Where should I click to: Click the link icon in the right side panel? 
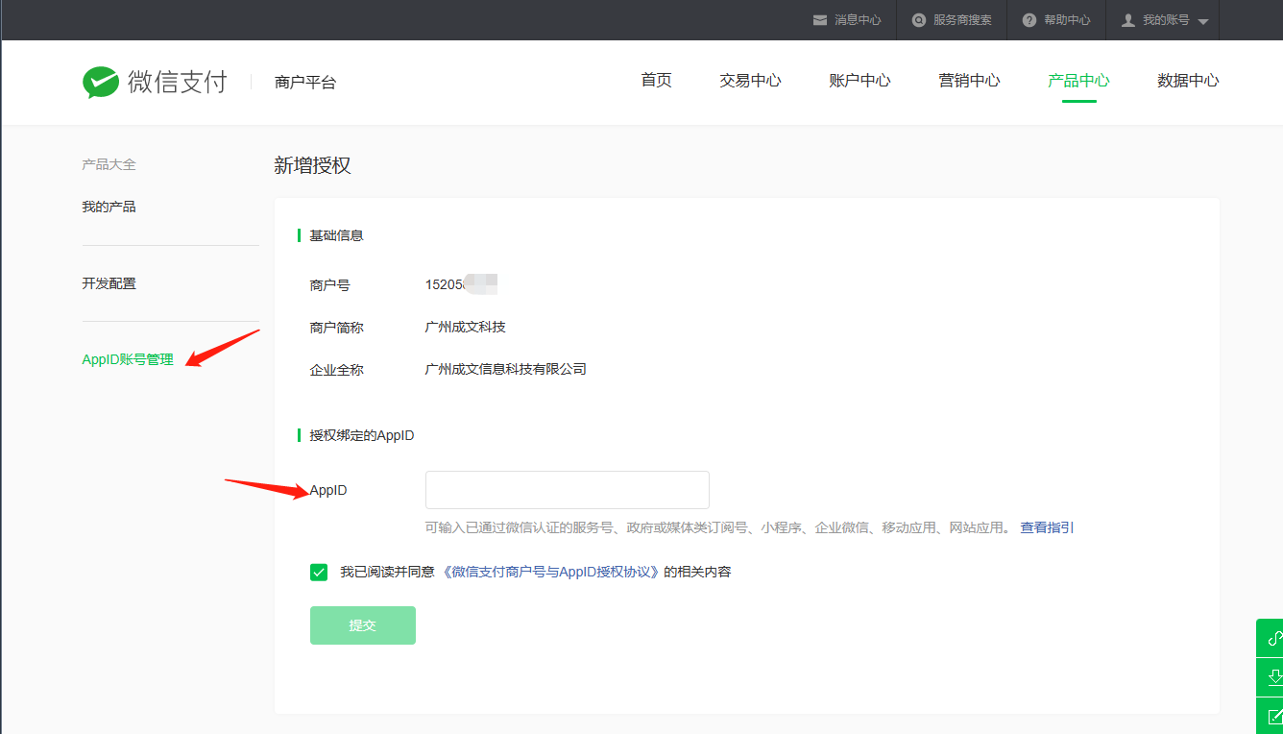click(x=1274, y=638)
